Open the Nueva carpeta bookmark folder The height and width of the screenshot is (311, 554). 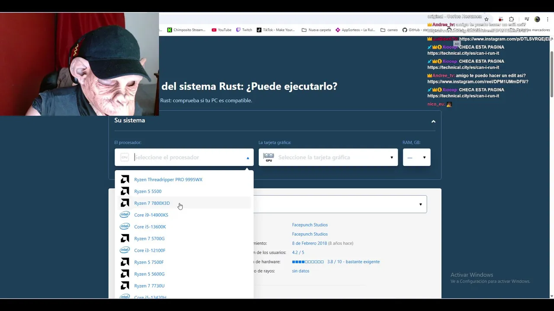point(316,30)
